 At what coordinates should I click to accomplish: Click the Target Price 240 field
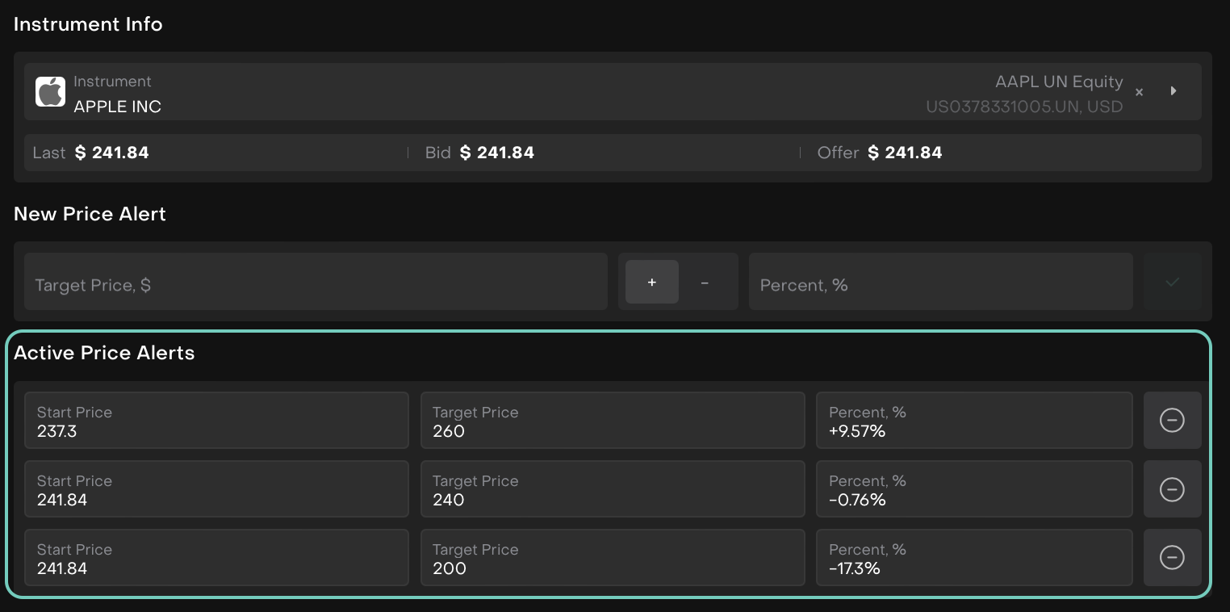click(x=612, y=489)
